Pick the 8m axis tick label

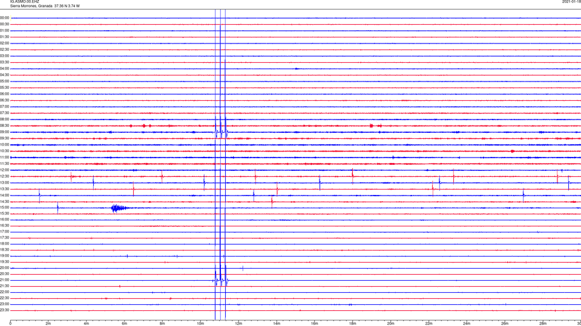(162, 324)
